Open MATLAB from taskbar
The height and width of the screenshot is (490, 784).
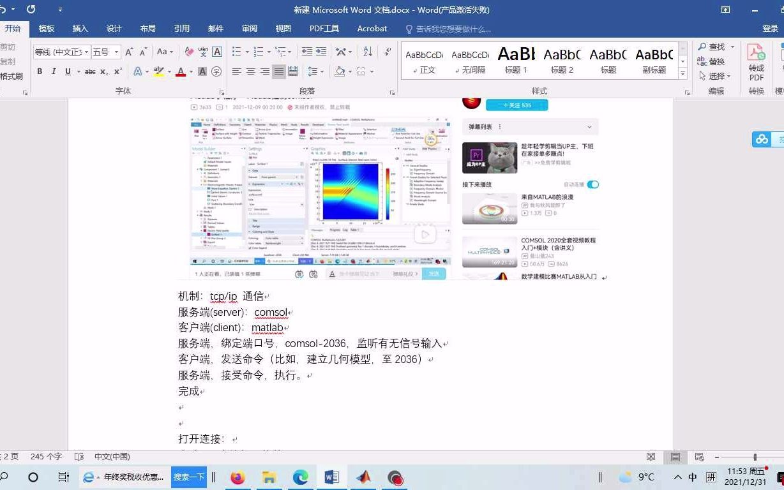pyautogui.click(x=363, y=477)
